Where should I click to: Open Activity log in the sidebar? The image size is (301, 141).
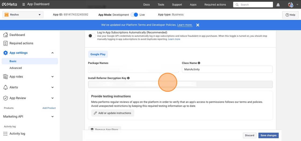(x=17, y=133)
